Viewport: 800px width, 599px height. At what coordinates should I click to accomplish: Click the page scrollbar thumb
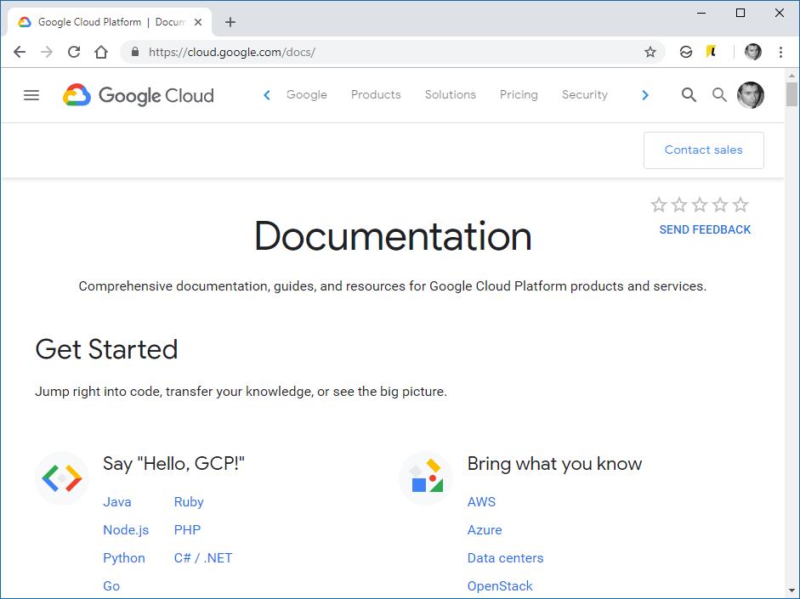(x=791, y=93)
